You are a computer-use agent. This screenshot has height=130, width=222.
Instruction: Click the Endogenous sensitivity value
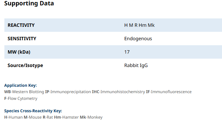138,39
